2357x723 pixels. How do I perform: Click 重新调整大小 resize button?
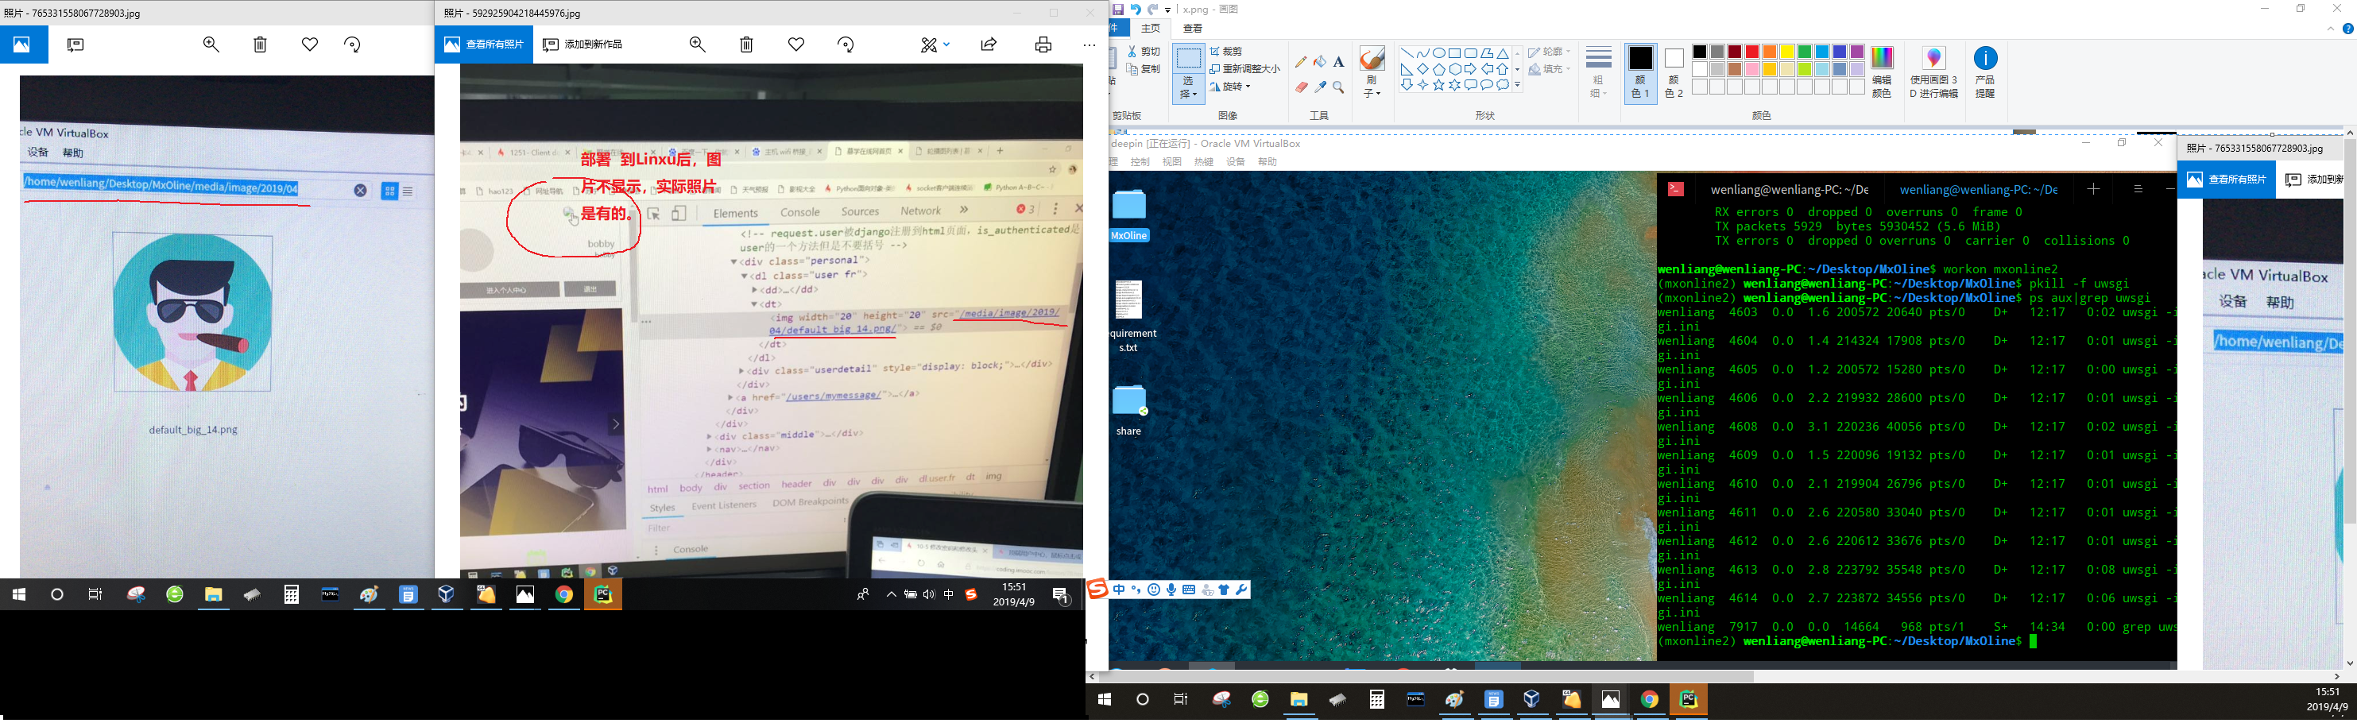(1244, 70)
